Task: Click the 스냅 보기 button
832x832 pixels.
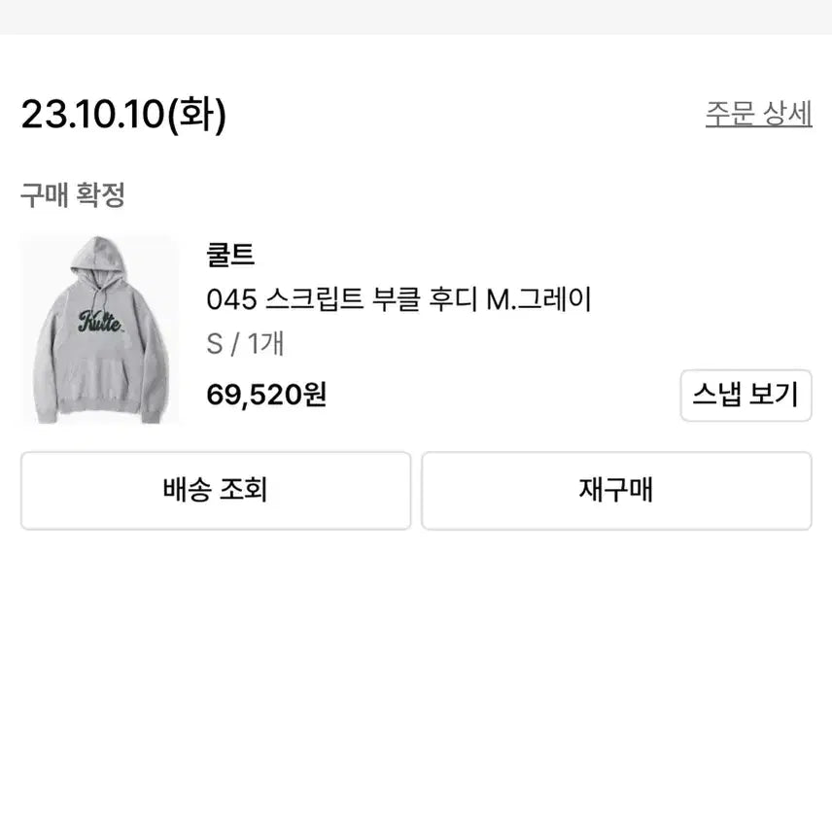Action: pyautogui.click(x=745, y=395)
